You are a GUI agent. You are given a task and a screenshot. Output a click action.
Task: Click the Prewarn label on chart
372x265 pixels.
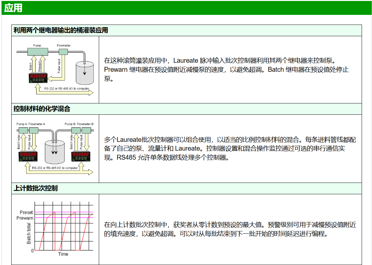pos(25,218)
